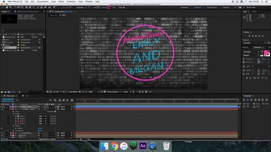This screenshot has width=271, height=152.
Task: Open the font family Dynalight dropdown
Action: tap(251, 52)
